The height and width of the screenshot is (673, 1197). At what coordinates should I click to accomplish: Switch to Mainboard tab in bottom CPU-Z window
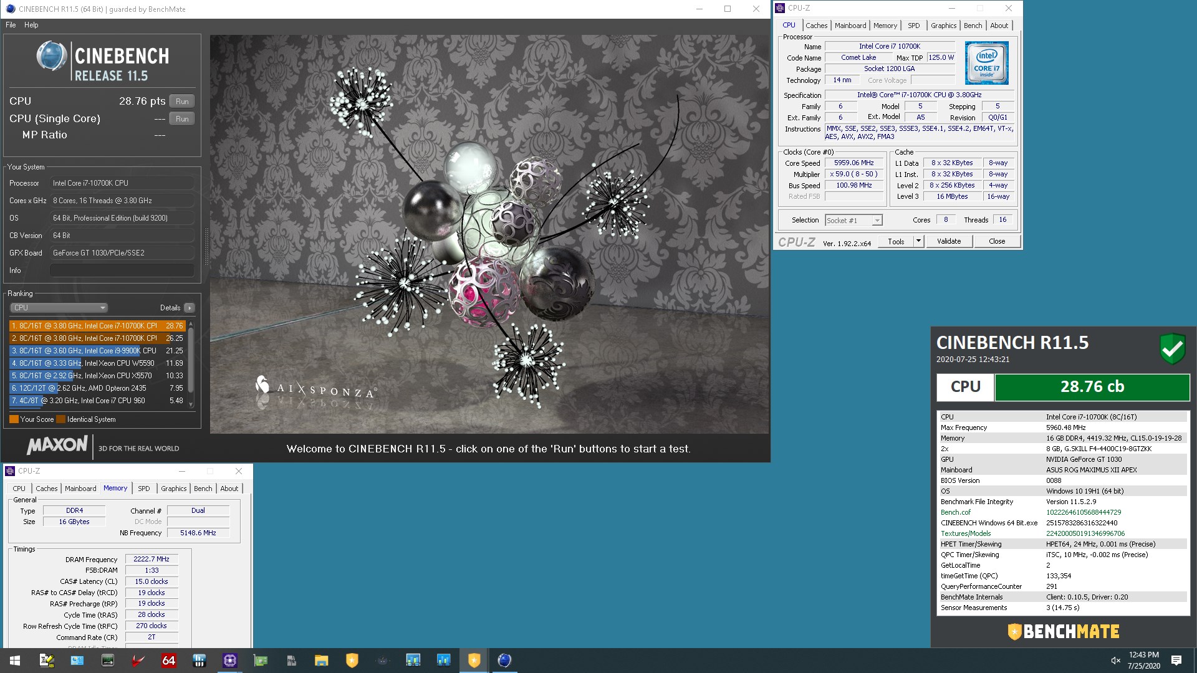80,489
